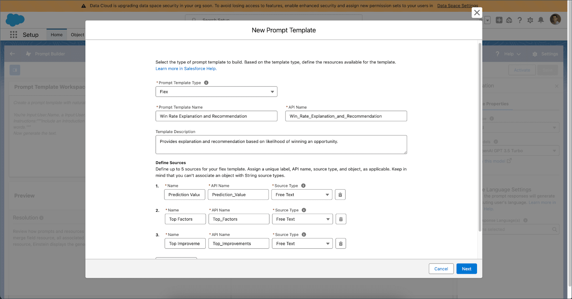The width and height of the screenshot is (572, 299).
Task: Open the Prompt Template Type dropdown showing Flex
Action: pyautogui.click(x=216, y=92)
